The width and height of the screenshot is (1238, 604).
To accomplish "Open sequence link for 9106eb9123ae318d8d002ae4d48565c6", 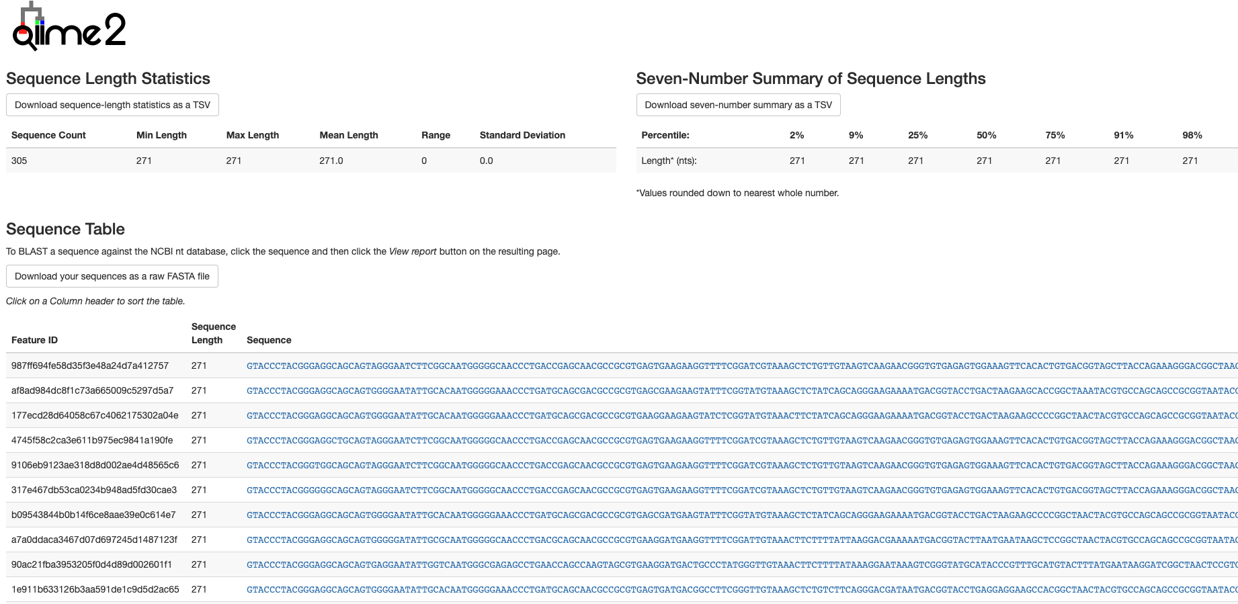I will [x=742, y=465].
